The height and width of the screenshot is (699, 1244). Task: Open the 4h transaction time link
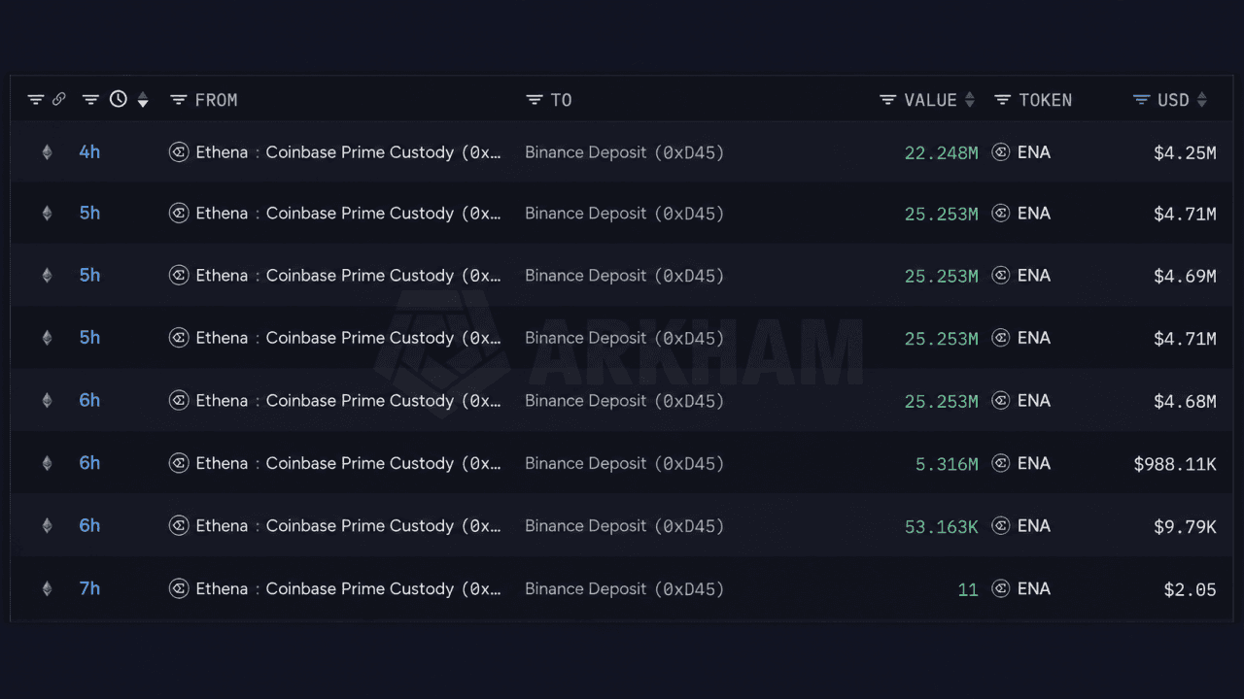pos(89,152)
